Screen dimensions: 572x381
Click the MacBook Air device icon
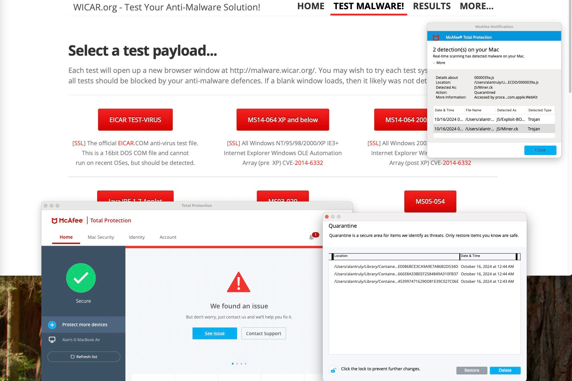52,339
